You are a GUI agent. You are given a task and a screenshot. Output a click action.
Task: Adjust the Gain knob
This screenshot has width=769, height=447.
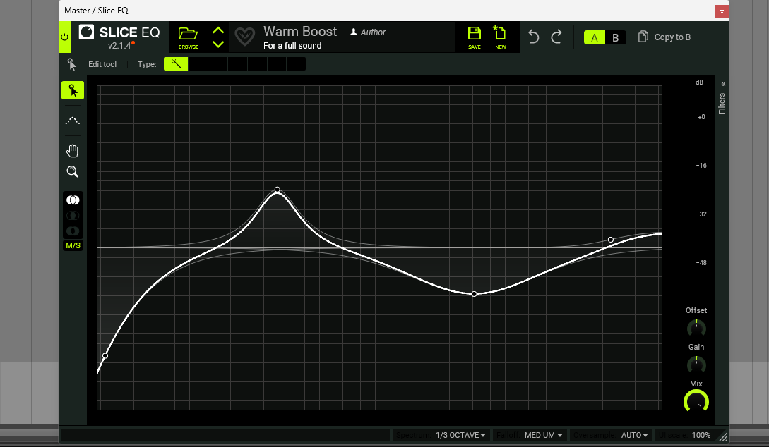pyautogui.click(x=696, y=365)
